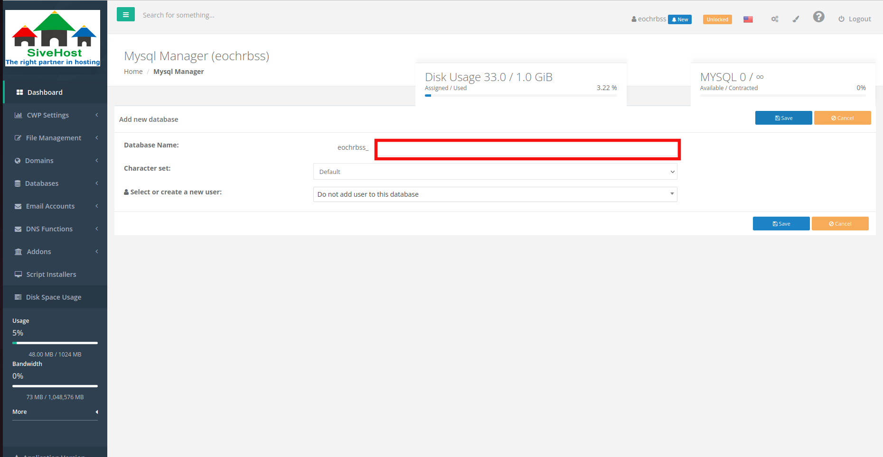Click the File Management edit icon
The height and width of the screenshot is (457, 883).
pyautogui.click(x=18, y=137)
